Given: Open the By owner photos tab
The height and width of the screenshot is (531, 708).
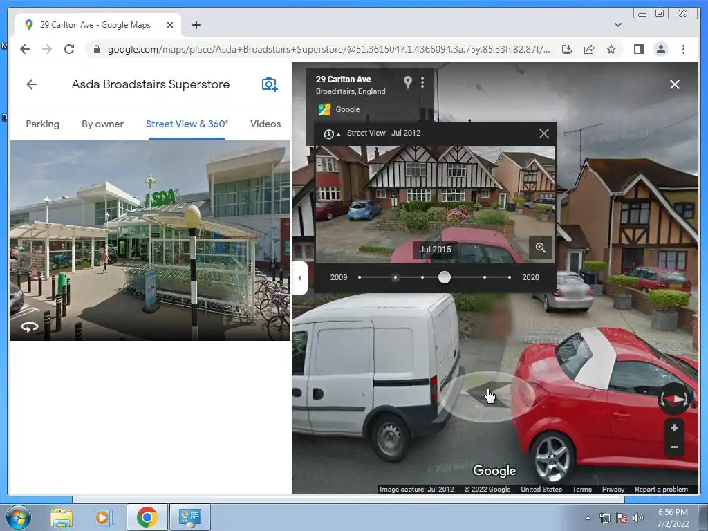Looking at the screenshot, I should pyautogui.click(x=102, y=124).
